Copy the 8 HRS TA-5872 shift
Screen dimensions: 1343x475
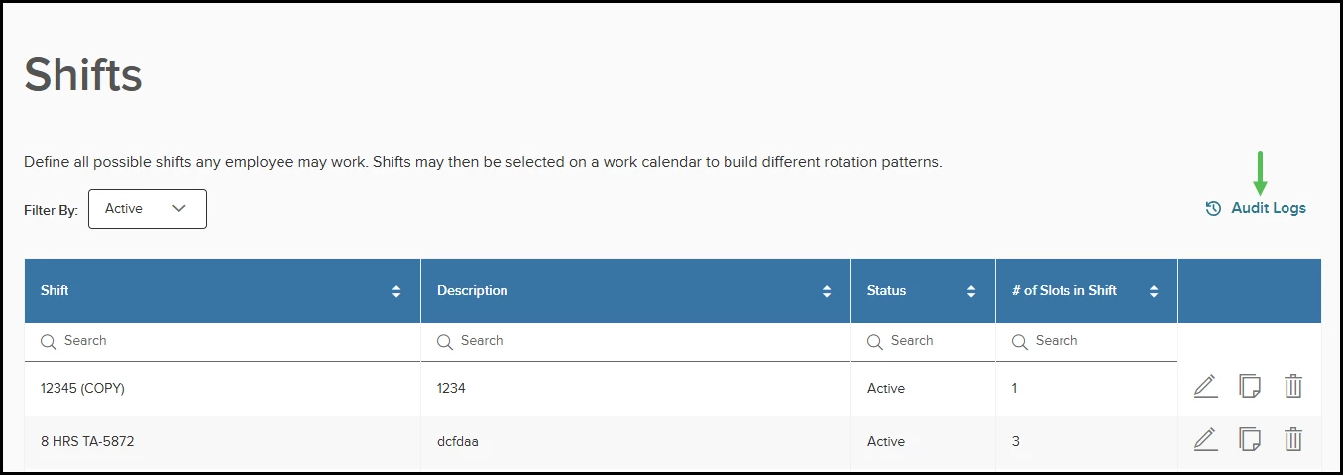click(x=1250, y=440)
